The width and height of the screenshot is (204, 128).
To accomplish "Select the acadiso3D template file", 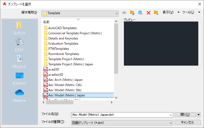I will point(53,75).
